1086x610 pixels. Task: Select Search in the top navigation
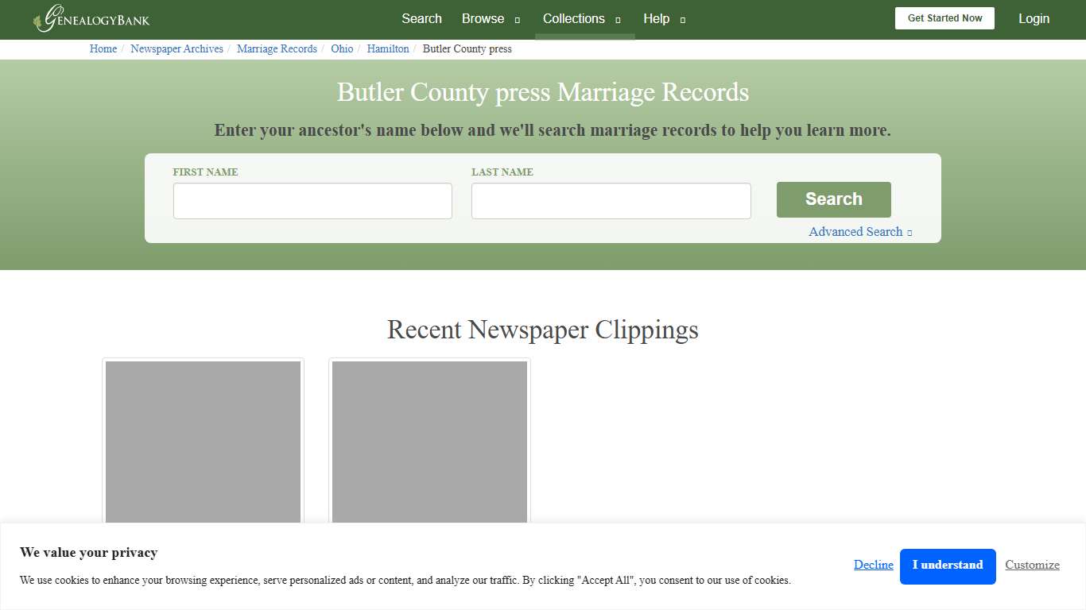421,18
